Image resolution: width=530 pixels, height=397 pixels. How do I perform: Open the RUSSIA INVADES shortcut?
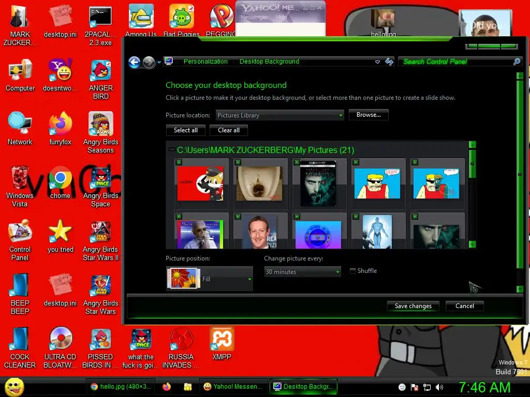(x=181, y=348)
